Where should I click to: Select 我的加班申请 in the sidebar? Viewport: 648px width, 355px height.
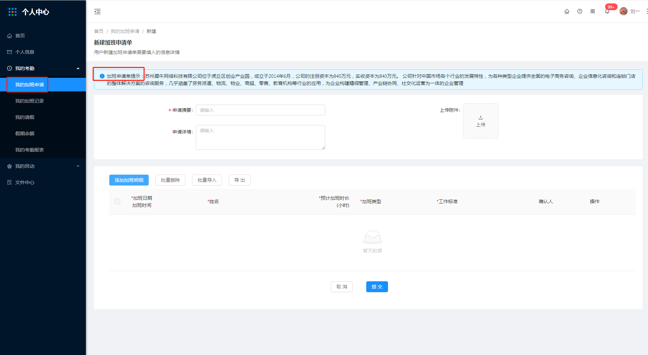[x=43, y=85]
